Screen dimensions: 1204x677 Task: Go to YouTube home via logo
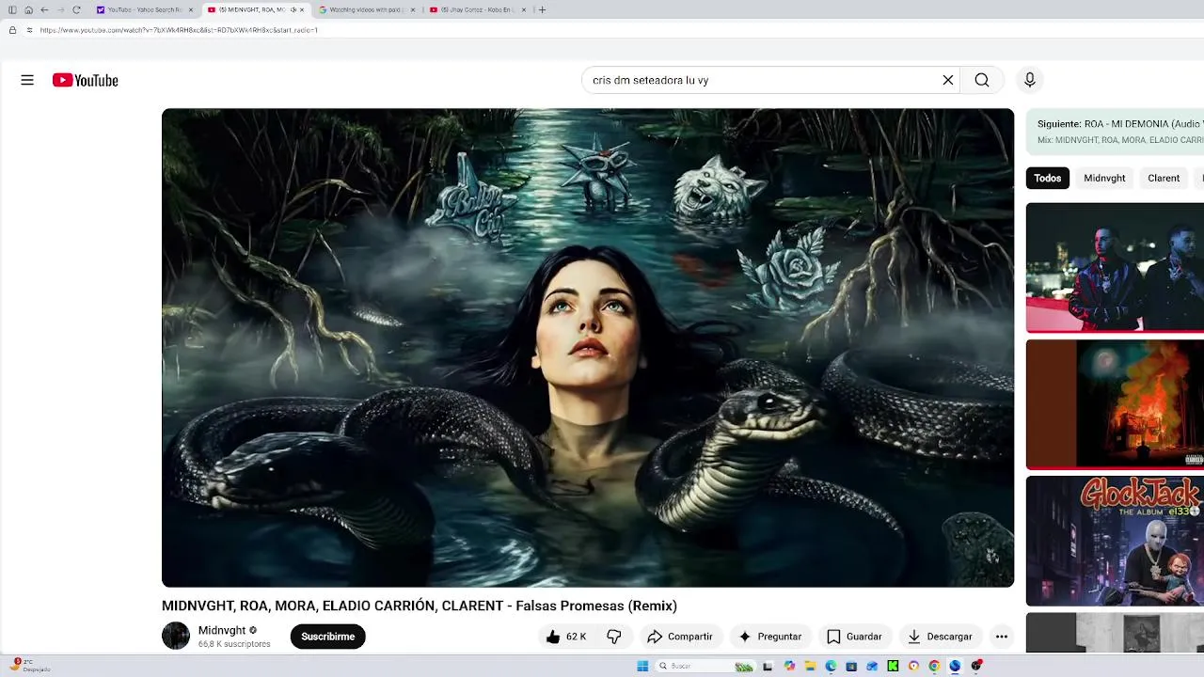(x=86, y=80)
